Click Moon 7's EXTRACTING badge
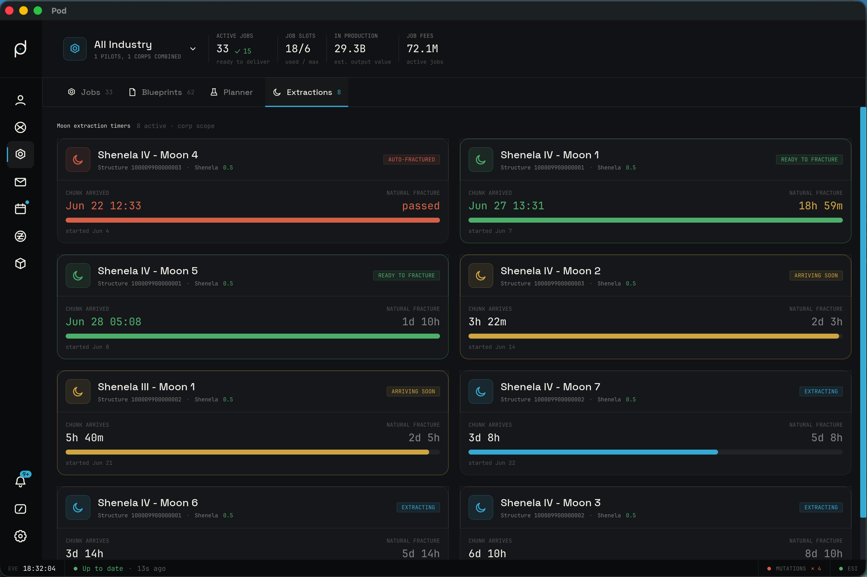This screenshot has height=577, width=867. pyautogui.click(x=821, y=391)
